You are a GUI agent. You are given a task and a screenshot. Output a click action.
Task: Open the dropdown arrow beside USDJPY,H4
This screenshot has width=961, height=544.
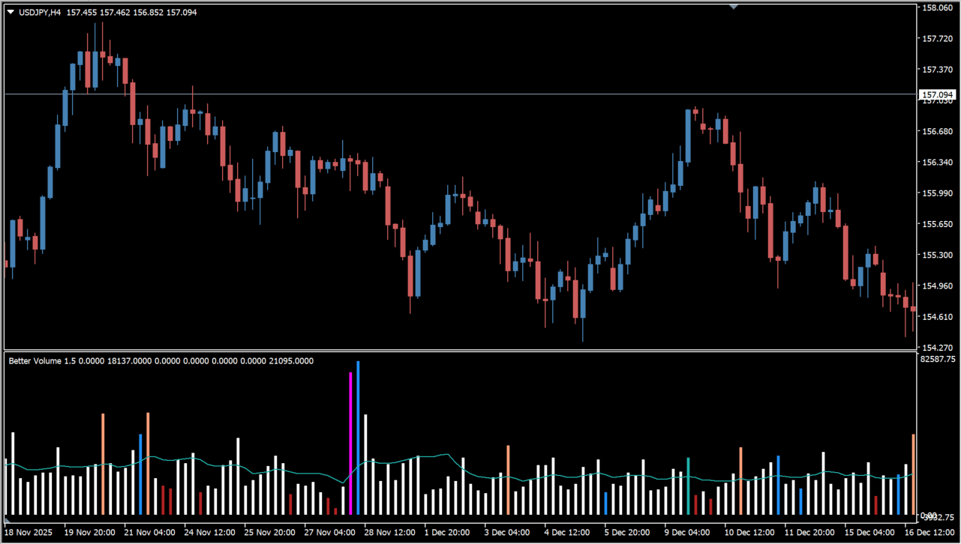pyautogui.click(x=10, y=12)
